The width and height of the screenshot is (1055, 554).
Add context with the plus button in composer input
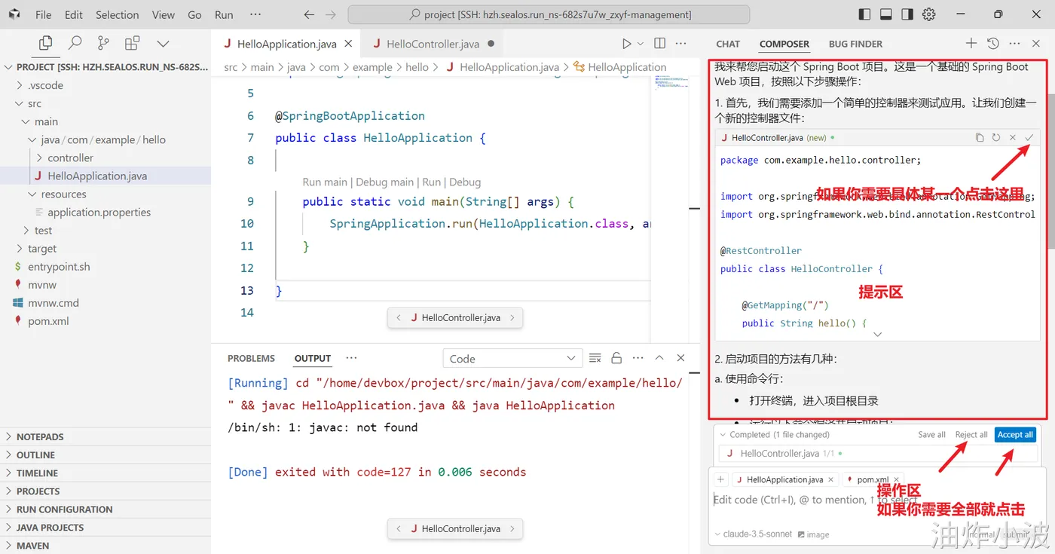click(x=721, y=479)
